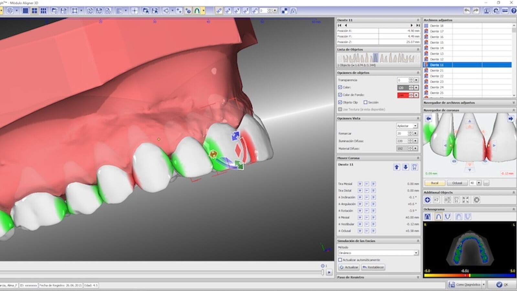The image size is (517, 291).
Task: Click the red Color de Fondo swatch
Action: tap(403, 95)
